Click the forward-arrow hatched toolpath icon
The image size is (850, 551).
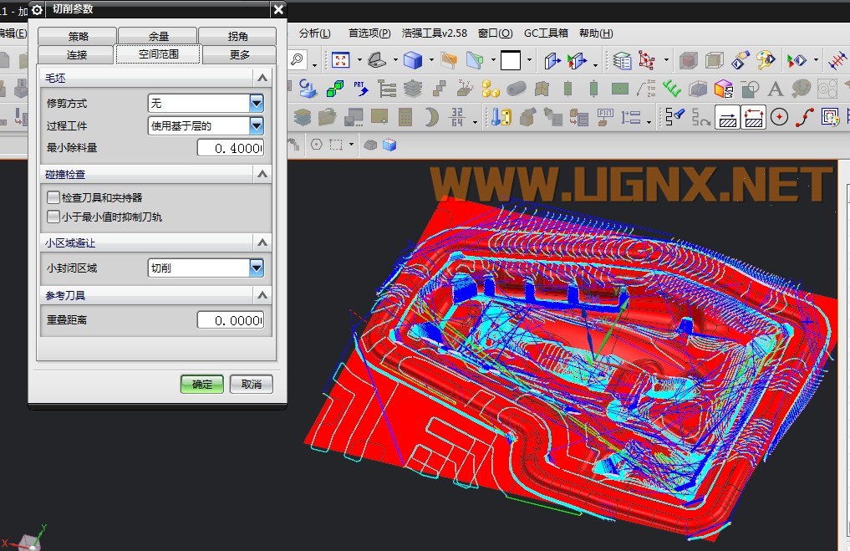(x=727, y=117)
